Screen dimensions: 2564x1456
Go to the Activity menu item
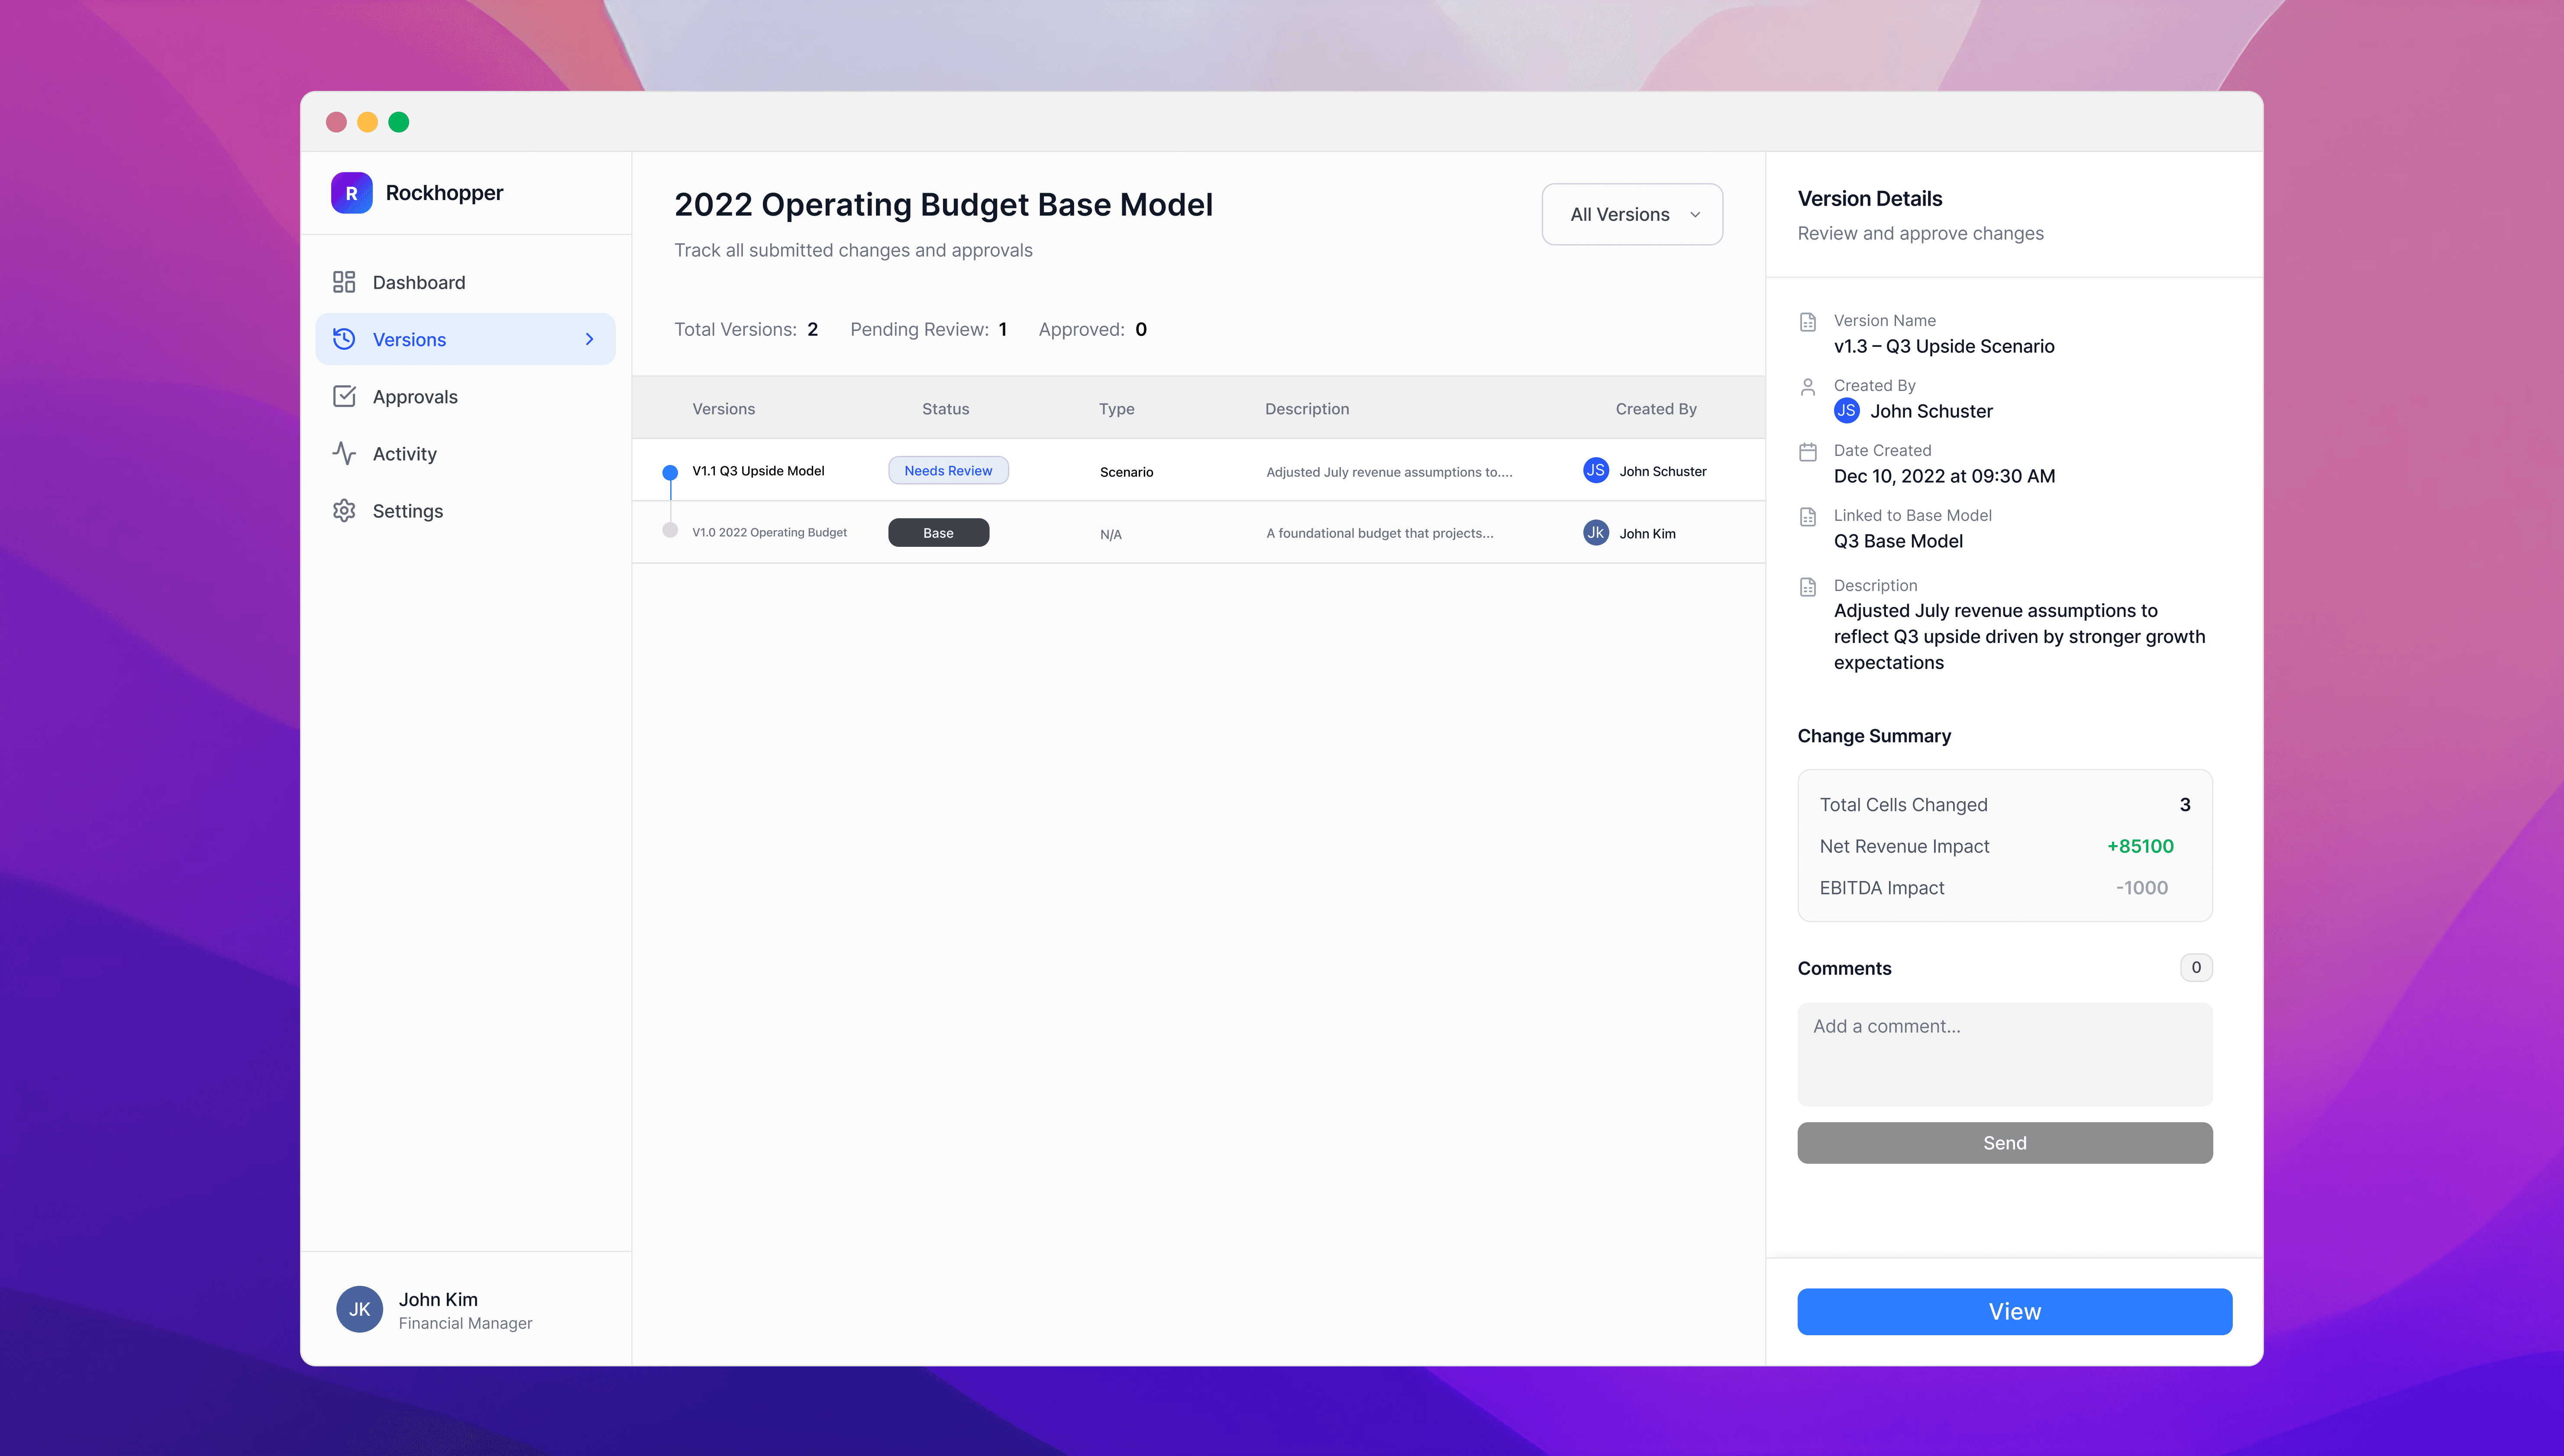coord(404,453)
